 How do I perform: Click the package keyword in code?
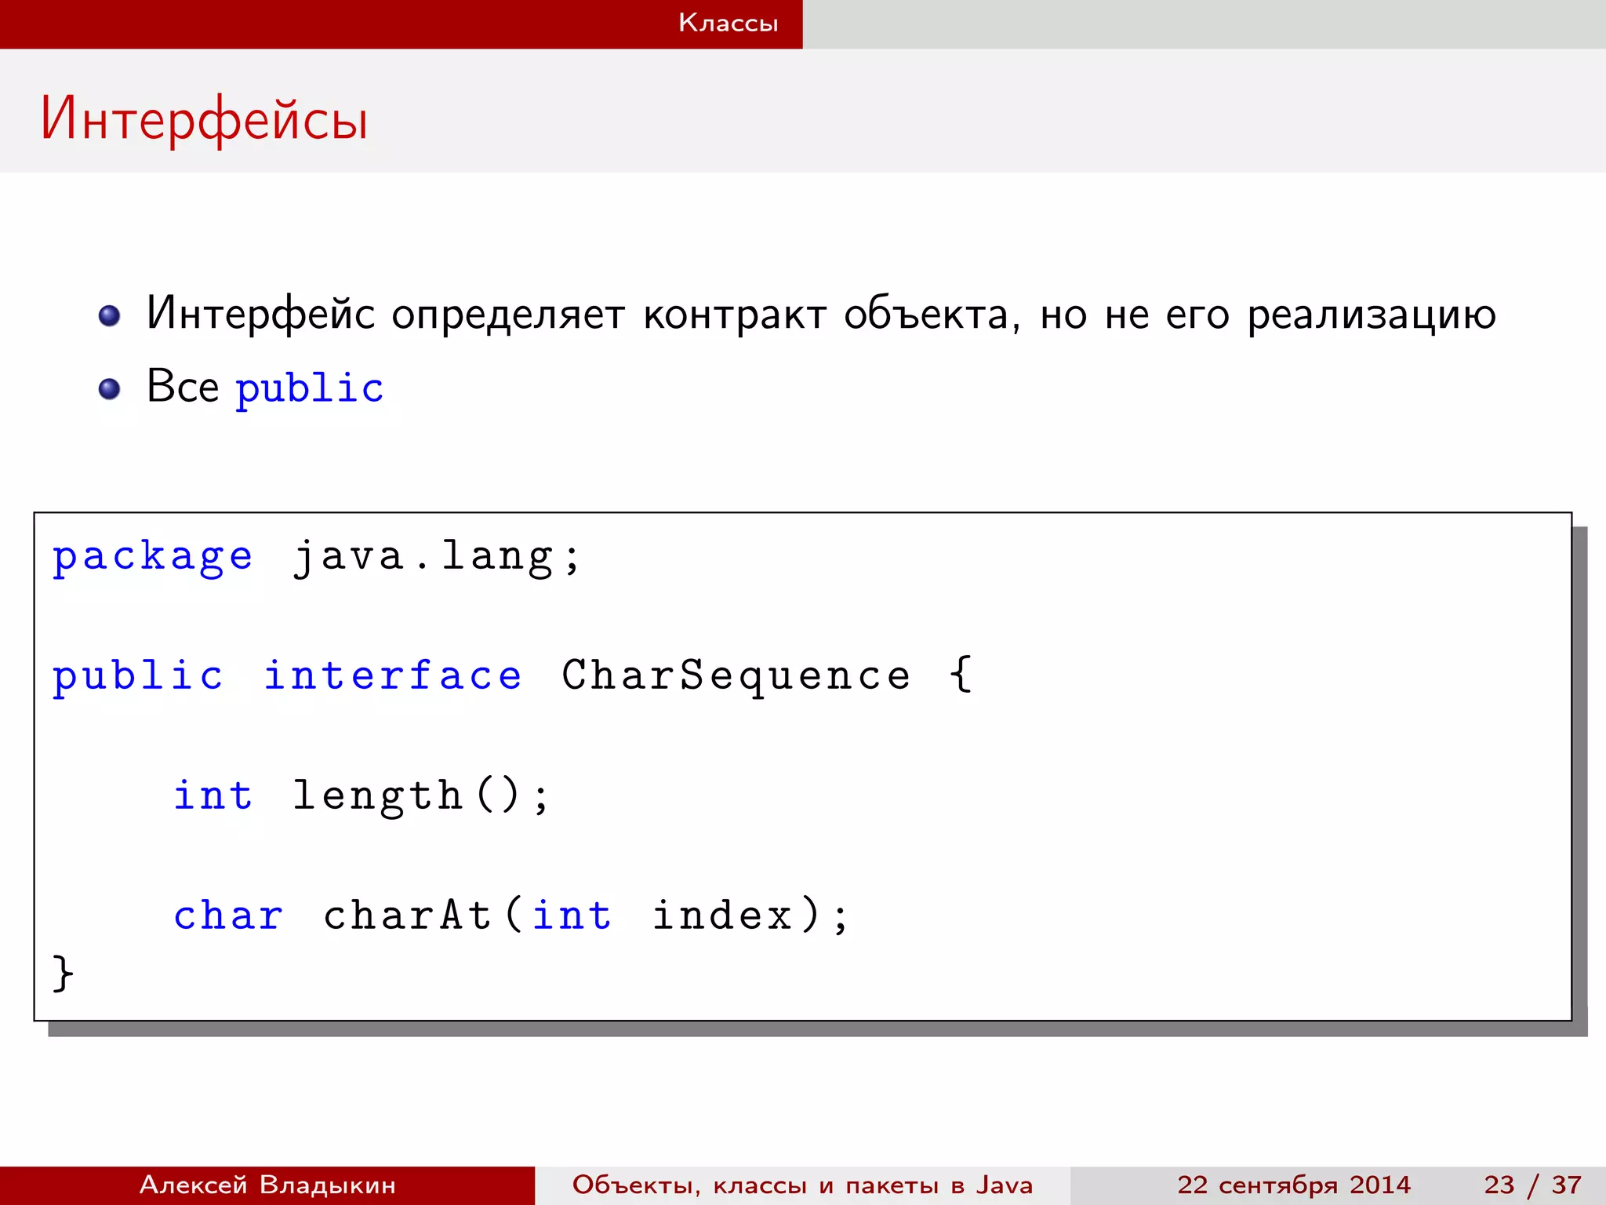click(x=153, y=557)
